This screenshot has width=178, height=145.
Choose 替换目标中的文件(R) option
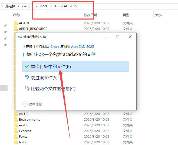tap(51, 66)
